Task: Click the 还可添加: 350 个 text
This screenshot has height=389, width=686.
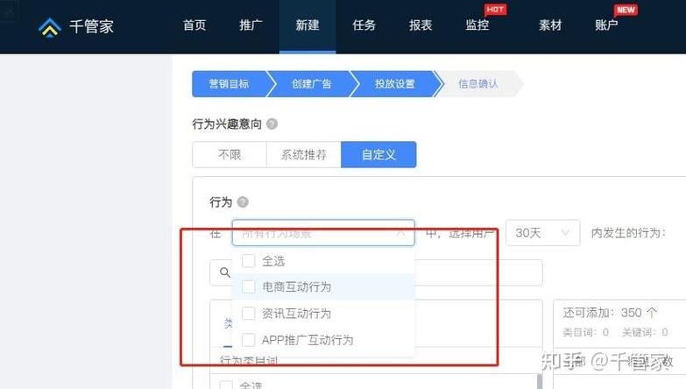Action: tap(610, 313)
